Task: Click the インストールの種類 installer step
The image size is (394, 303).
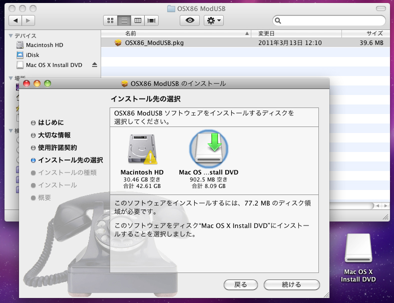Action: pyautogui.click(x=64, y=172)
